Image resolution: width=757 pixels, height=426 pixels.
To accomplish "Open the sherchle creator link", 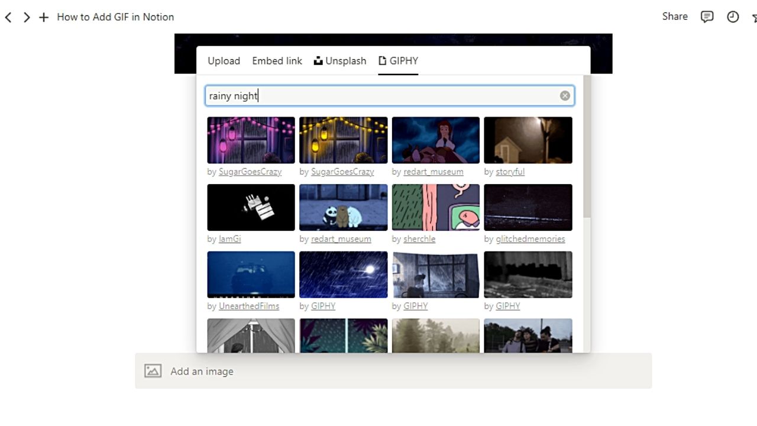I will point(419,239).
